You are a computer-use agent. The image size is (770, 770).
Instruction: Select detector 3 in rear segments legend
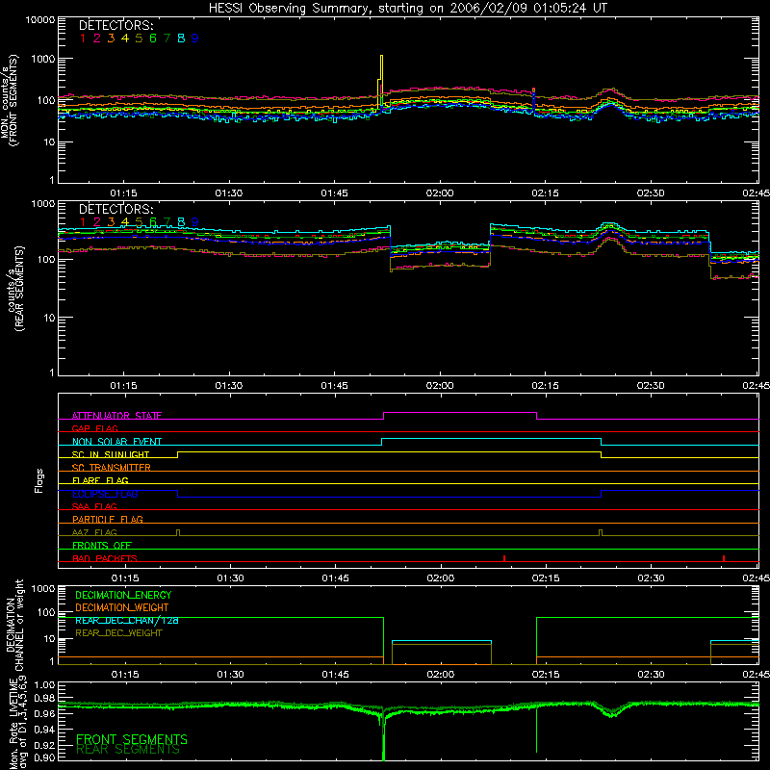111,222
